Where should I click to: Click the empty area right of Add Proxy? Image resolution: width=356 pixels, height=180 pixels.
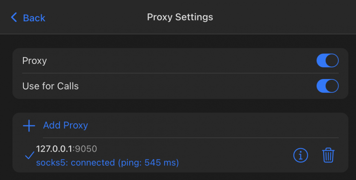point(213,125)
